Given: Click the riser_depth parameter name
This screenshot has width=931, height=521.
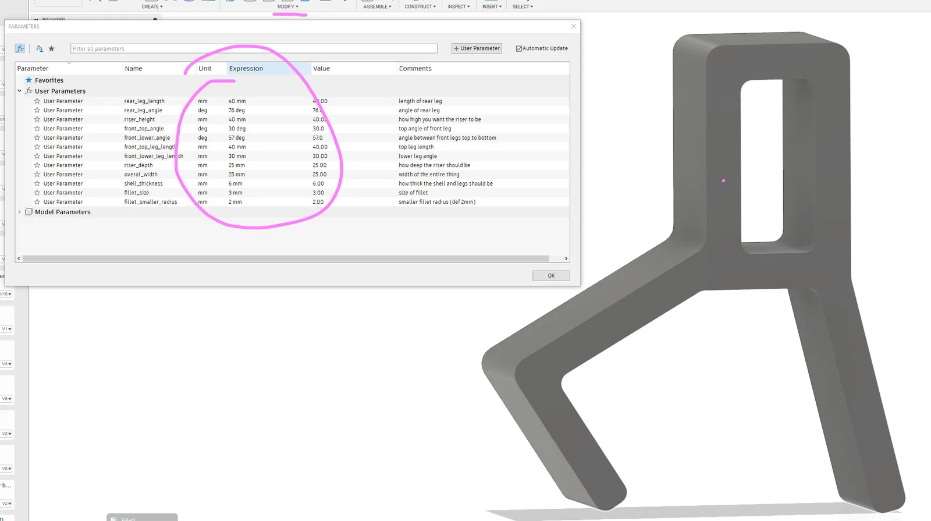Looking at the screenshot, I should point(138,165).
